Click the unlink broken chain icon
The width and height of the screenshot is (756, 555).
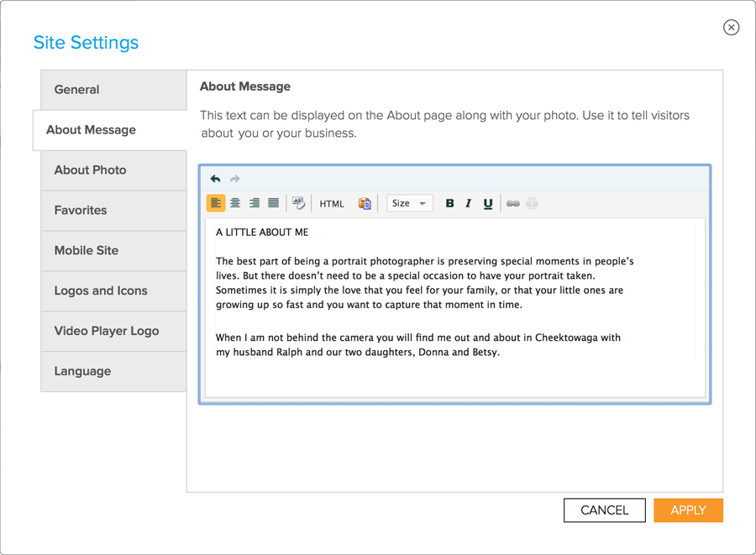[533, 204]
